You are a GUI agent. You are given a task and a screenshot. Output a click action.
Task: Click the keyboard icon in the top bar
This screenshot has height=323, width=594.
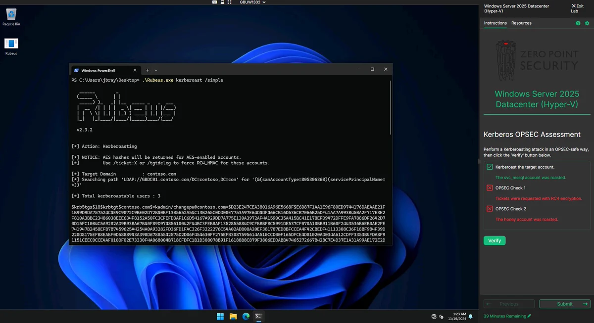[x=214, y=2]
